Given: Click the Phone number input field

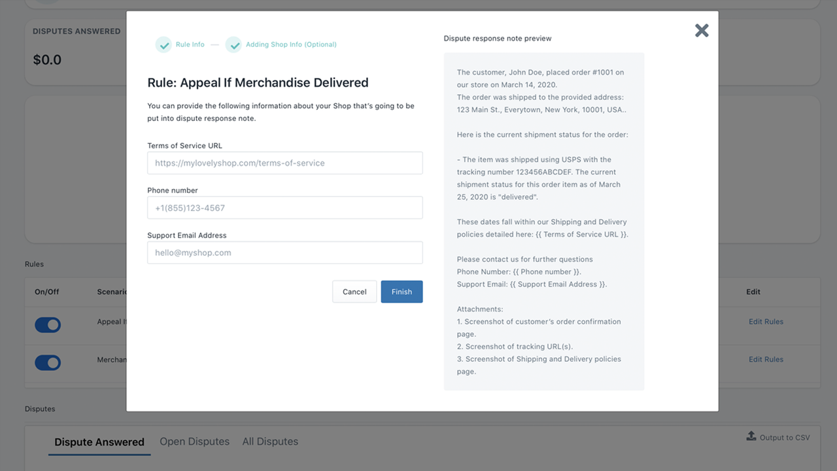Looking at the screenshot, I should [x=284, y=207].
